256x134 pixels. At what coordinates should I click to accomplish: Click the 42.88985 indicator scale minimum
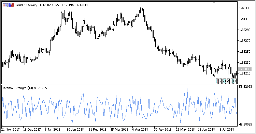245,124
